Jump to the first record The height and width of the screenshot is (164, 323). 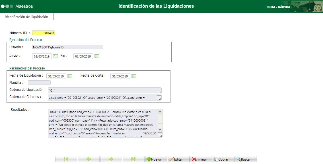point(66,159)
